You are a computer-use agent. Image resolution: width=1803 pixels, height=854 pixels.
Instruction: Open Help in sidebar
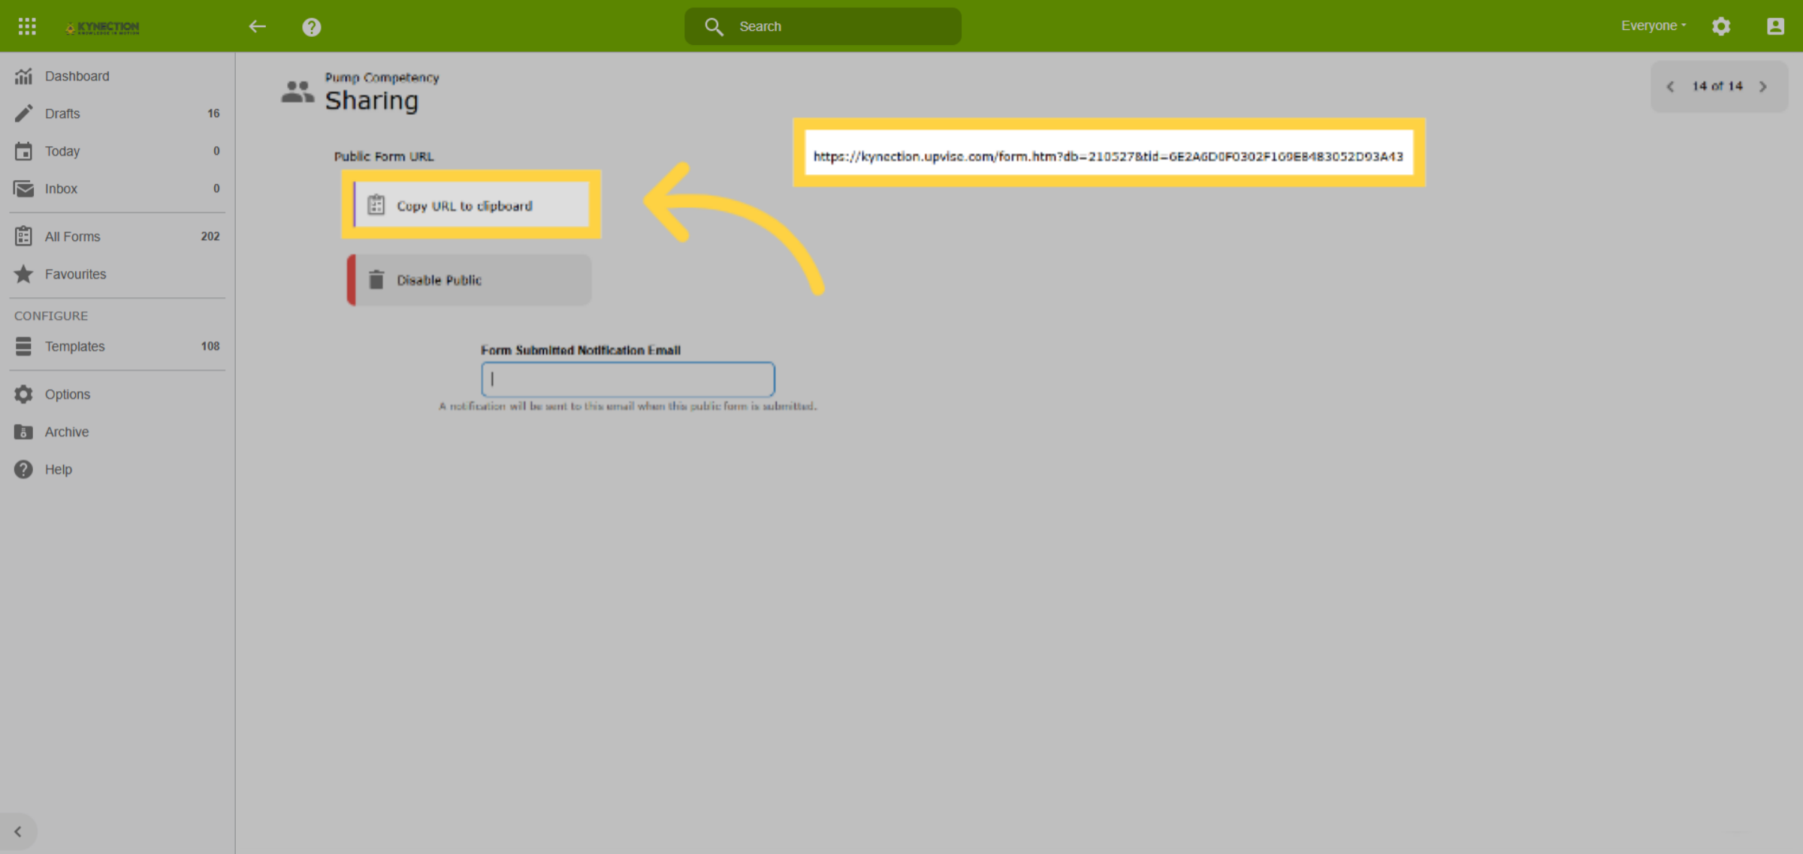117,469
